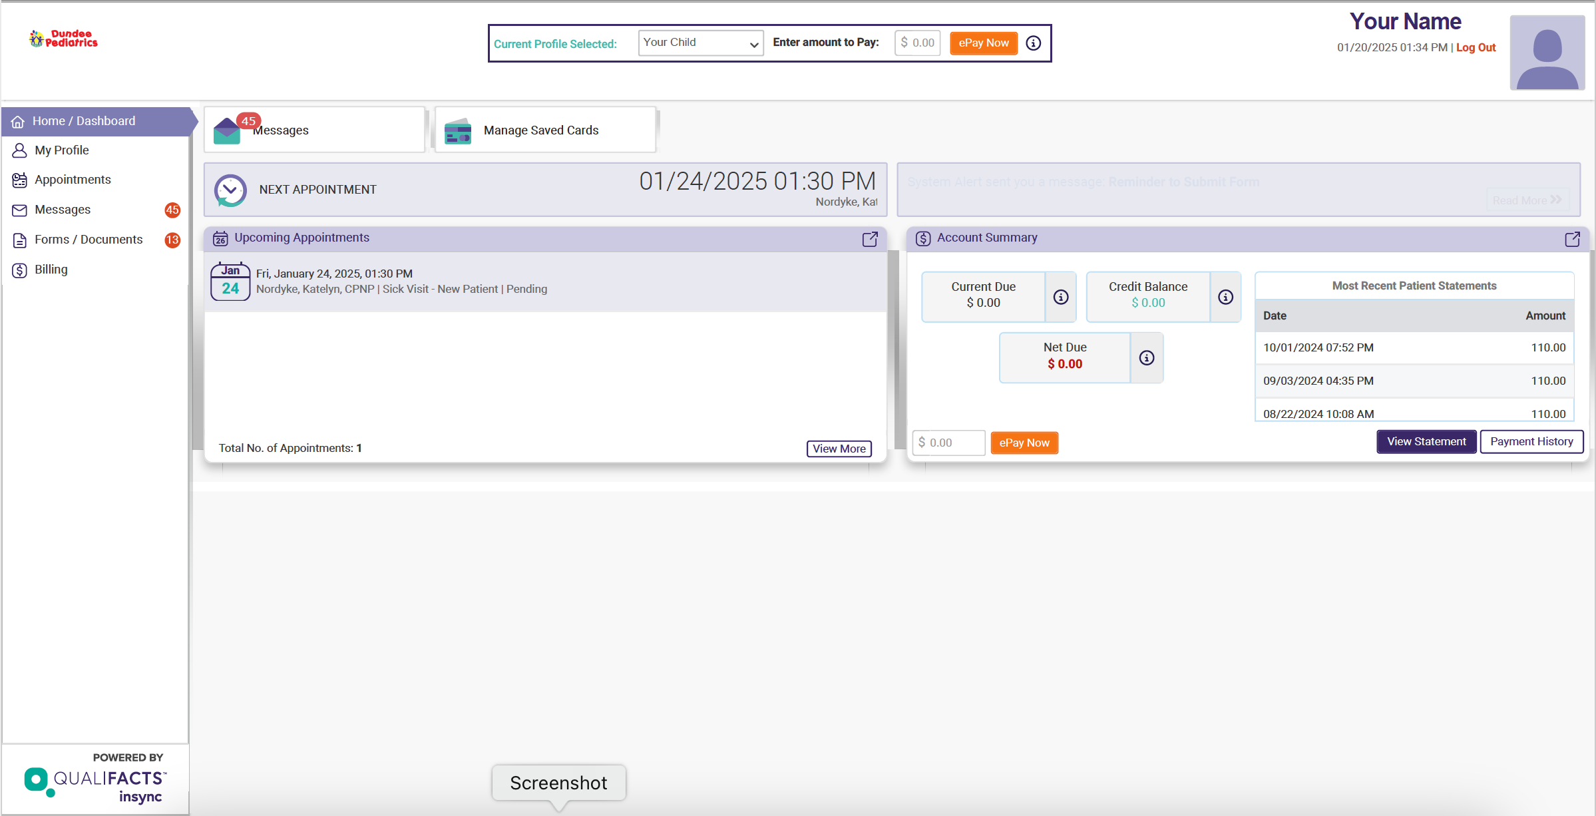
Task: Click the Current Due info icon
Action: 1061,297
